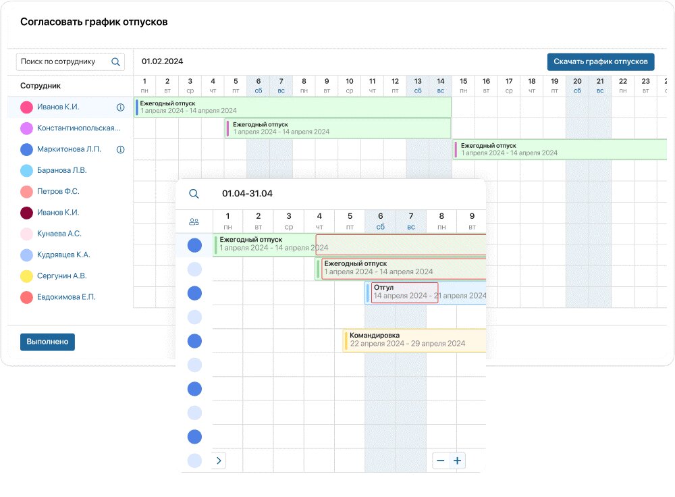Open employee Маркитонова Л.П. name link
Screen dimensions: 675x497
[x=69, y=149]
